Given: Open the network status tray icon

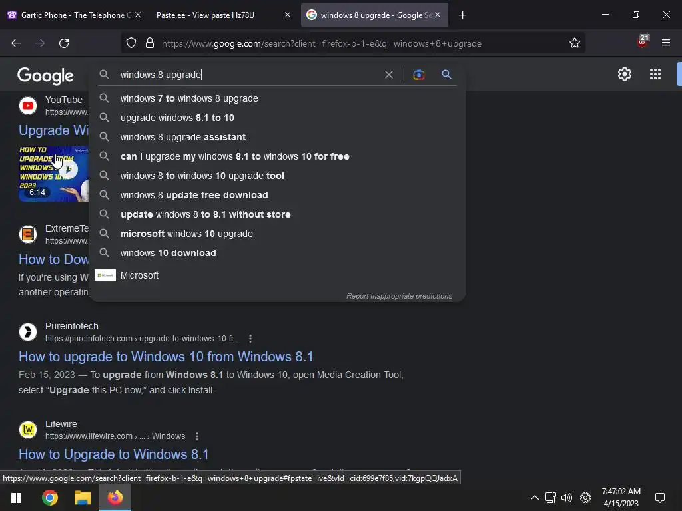Looking at the screenshot, I should 551,498.
